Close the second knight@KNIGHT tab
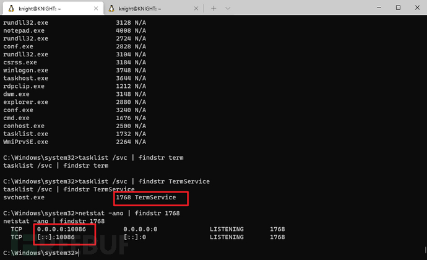This screenshot has height=260, width=427. [x=196, y=9]
